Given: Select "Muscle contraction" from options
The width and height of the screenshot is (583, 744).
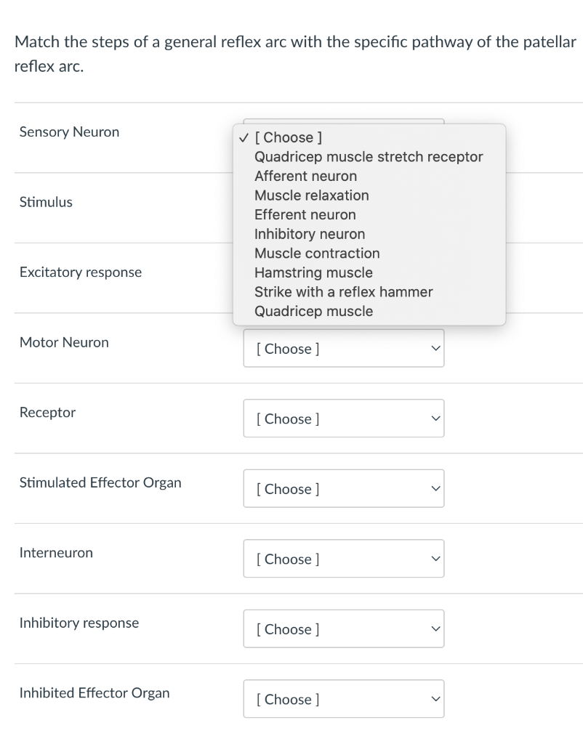Looking at the screenshot, I should pyautogui.click(x=317, y=254).
